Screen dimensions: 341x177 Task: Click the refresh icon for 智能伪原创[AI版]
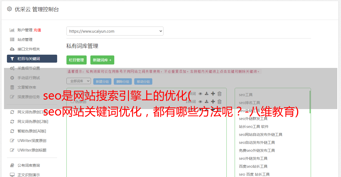coord(12,131)
